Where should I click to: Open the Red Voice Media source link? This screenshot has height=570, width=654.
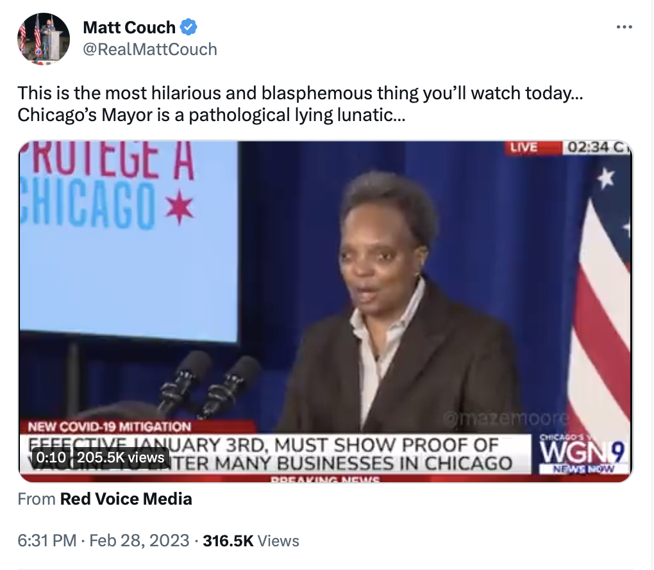click(126, 499)
